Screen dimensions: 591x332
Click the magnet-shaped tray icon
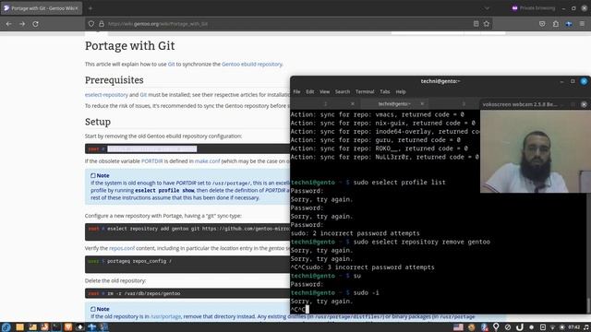coord(519,327)
